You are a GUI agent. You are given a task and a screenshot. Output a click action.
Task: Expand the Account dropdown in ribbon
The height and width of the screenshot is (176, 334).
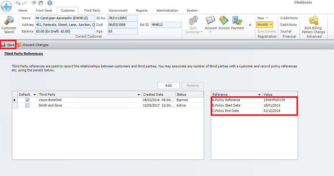point(211,32)
